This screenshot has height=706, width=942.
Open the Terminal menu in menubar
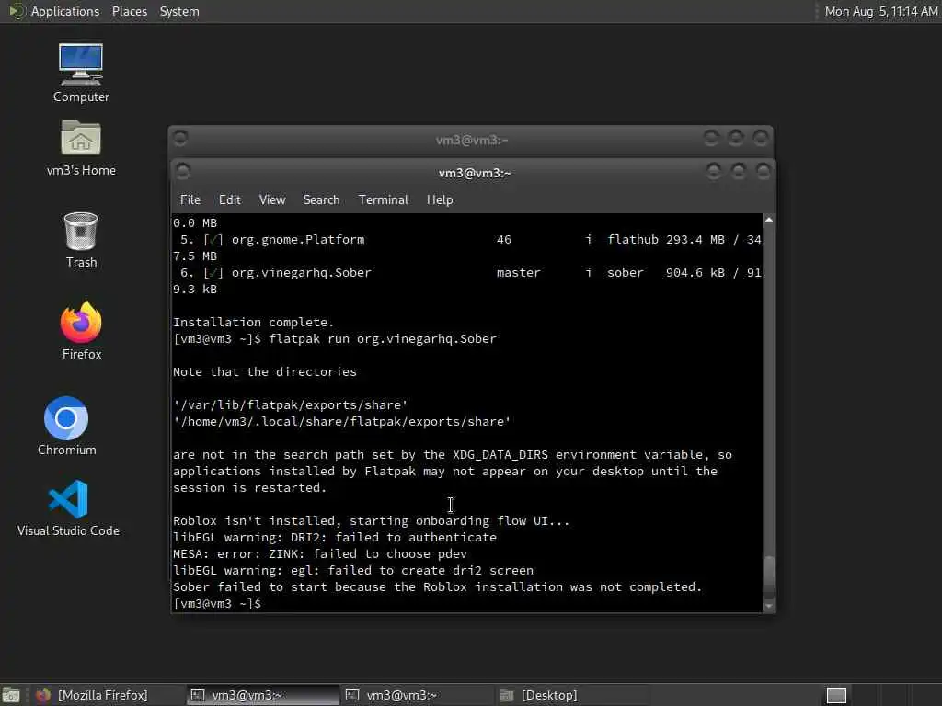tap(384, 199)
